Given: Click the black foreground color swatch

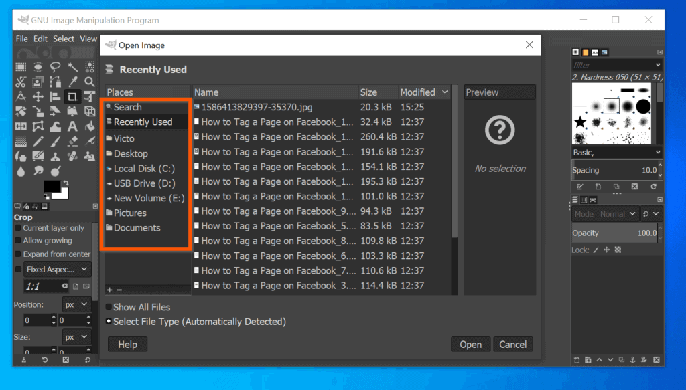Looking at the screenshot, I should tap(52, 187).
